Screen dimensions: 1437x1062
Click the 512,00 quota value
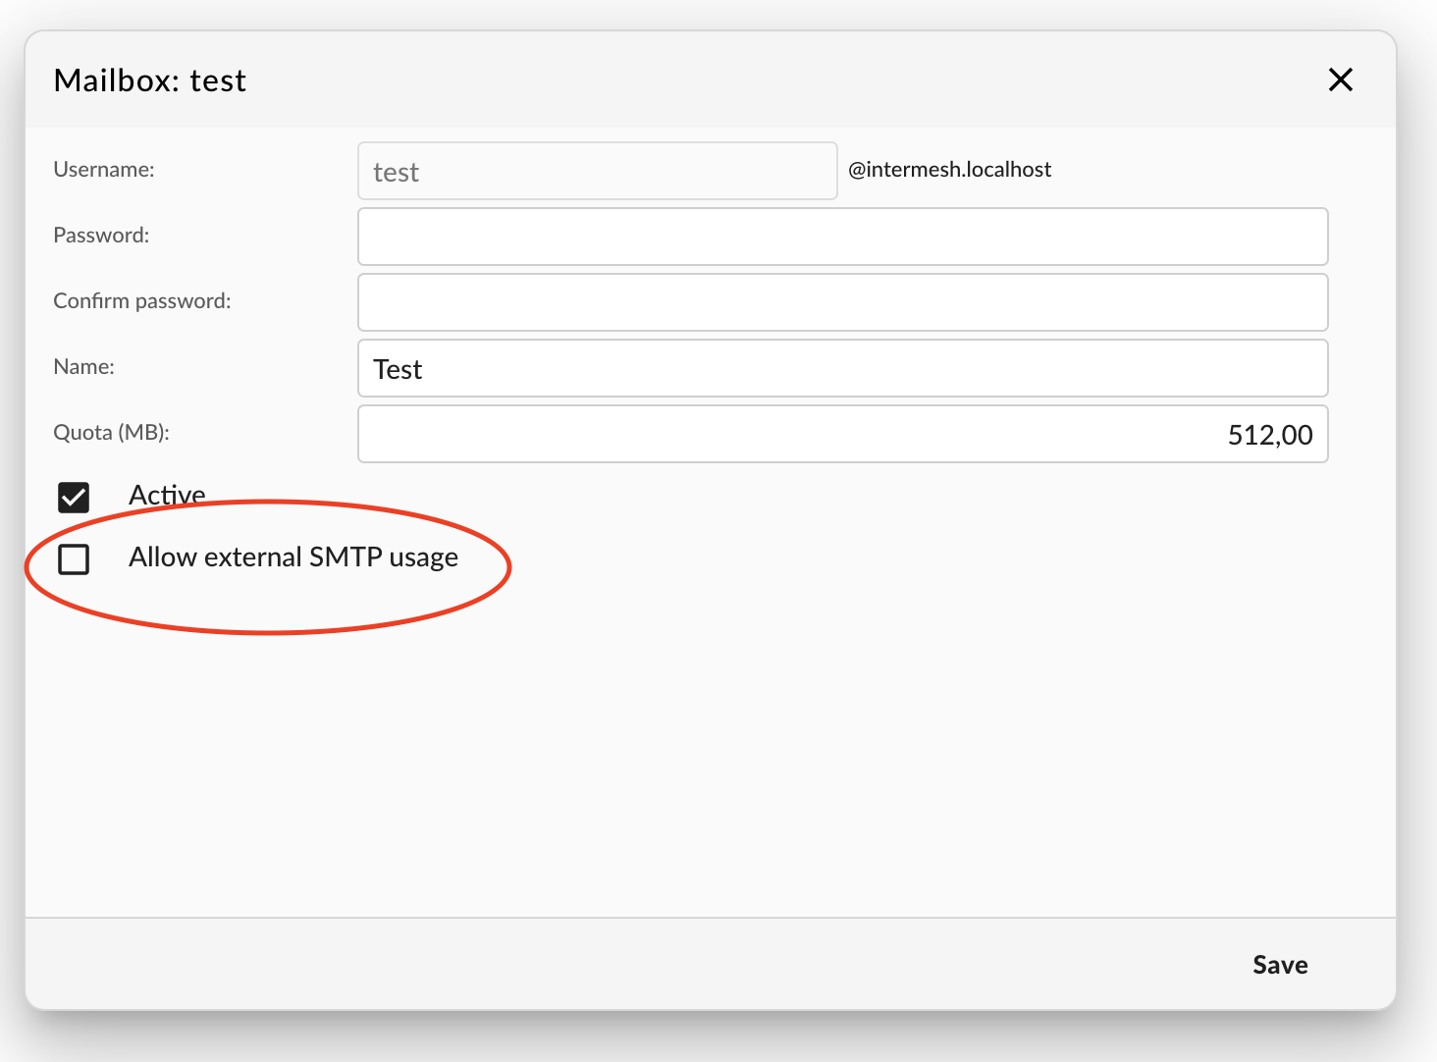pyautogui.click(x=1269, y=435)
